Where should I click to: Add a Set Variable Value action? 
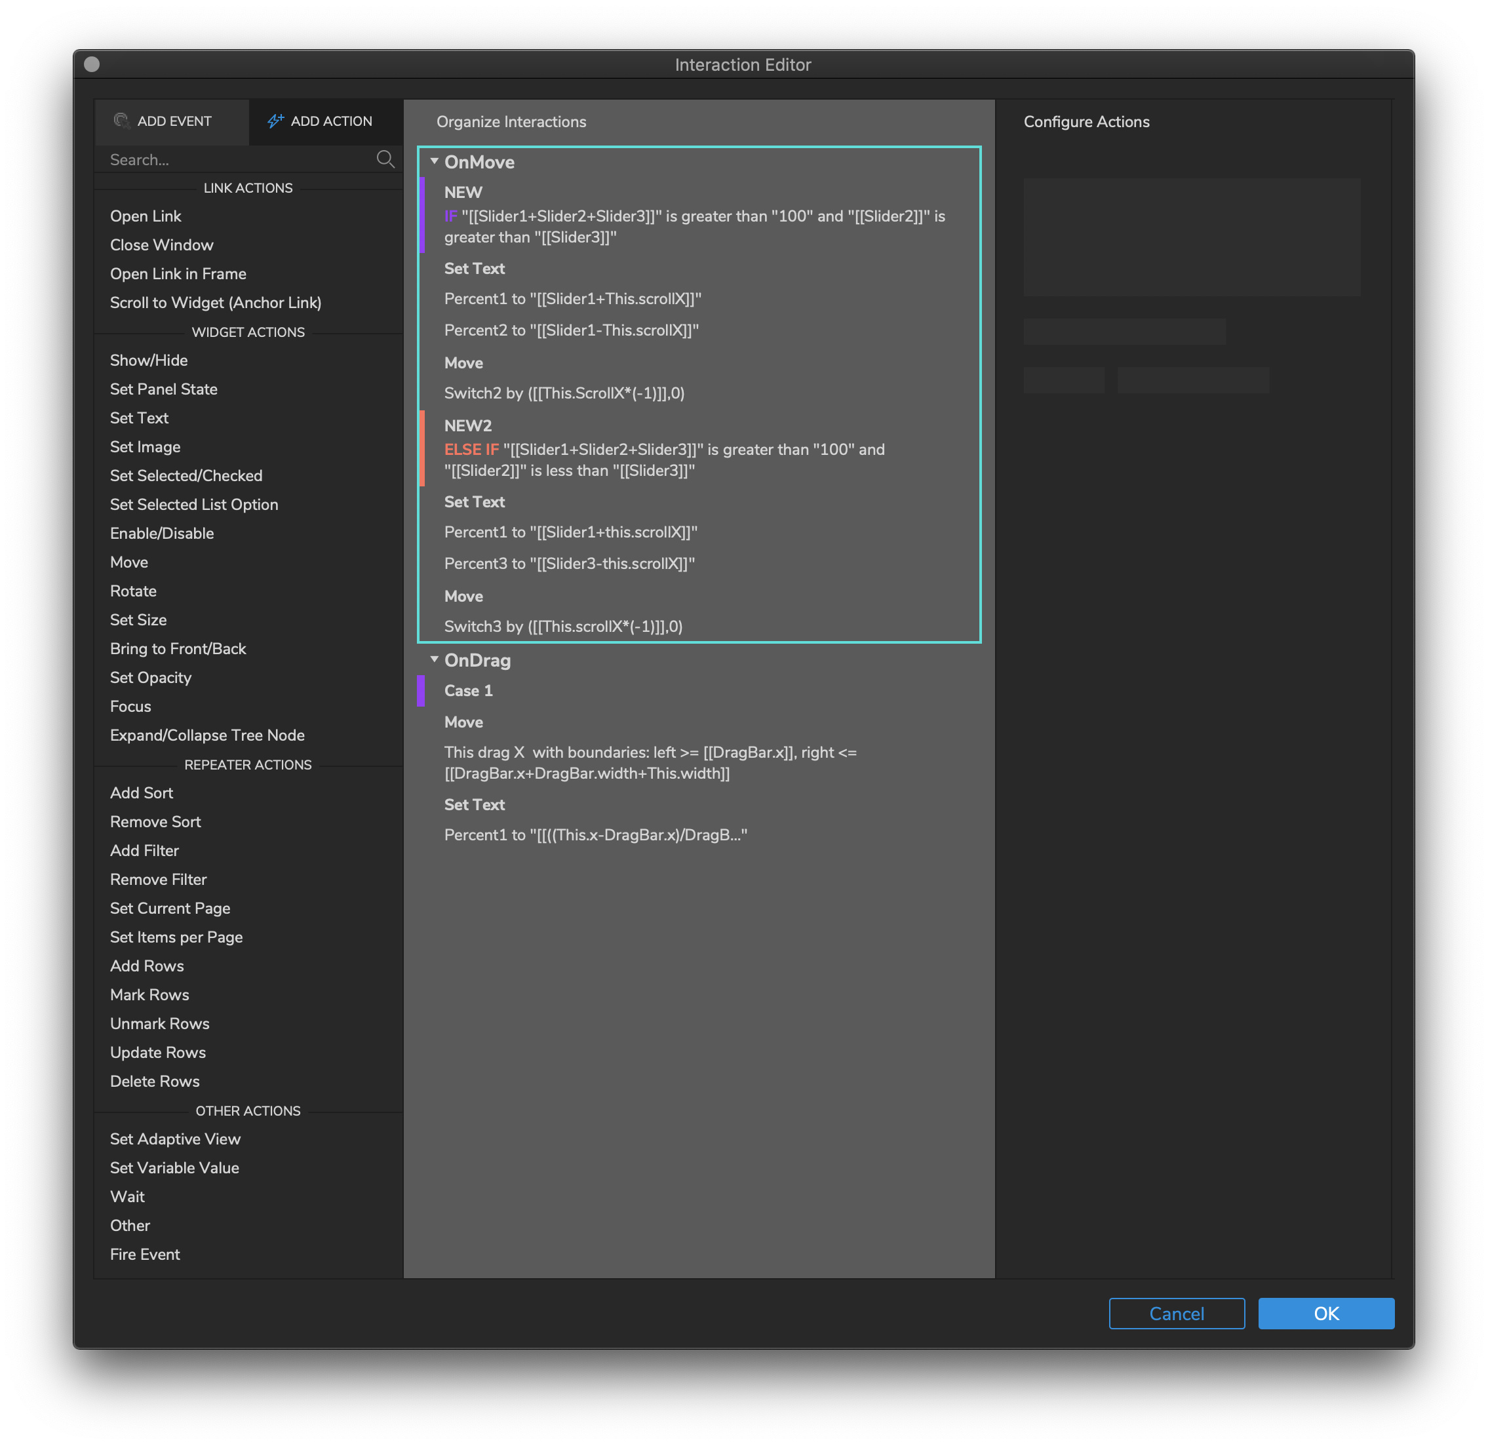174,1167
